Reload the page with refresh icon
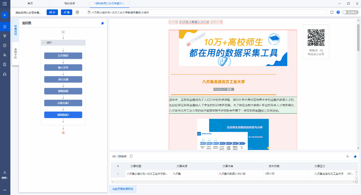Image resolution: width=361 pixels, height=195 pixels. click(332, 12)
